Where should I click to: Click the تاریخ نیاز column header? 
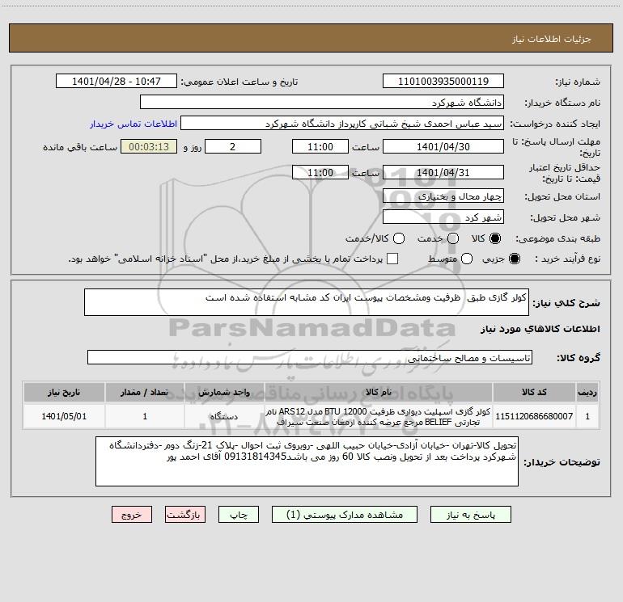[64, 392]
